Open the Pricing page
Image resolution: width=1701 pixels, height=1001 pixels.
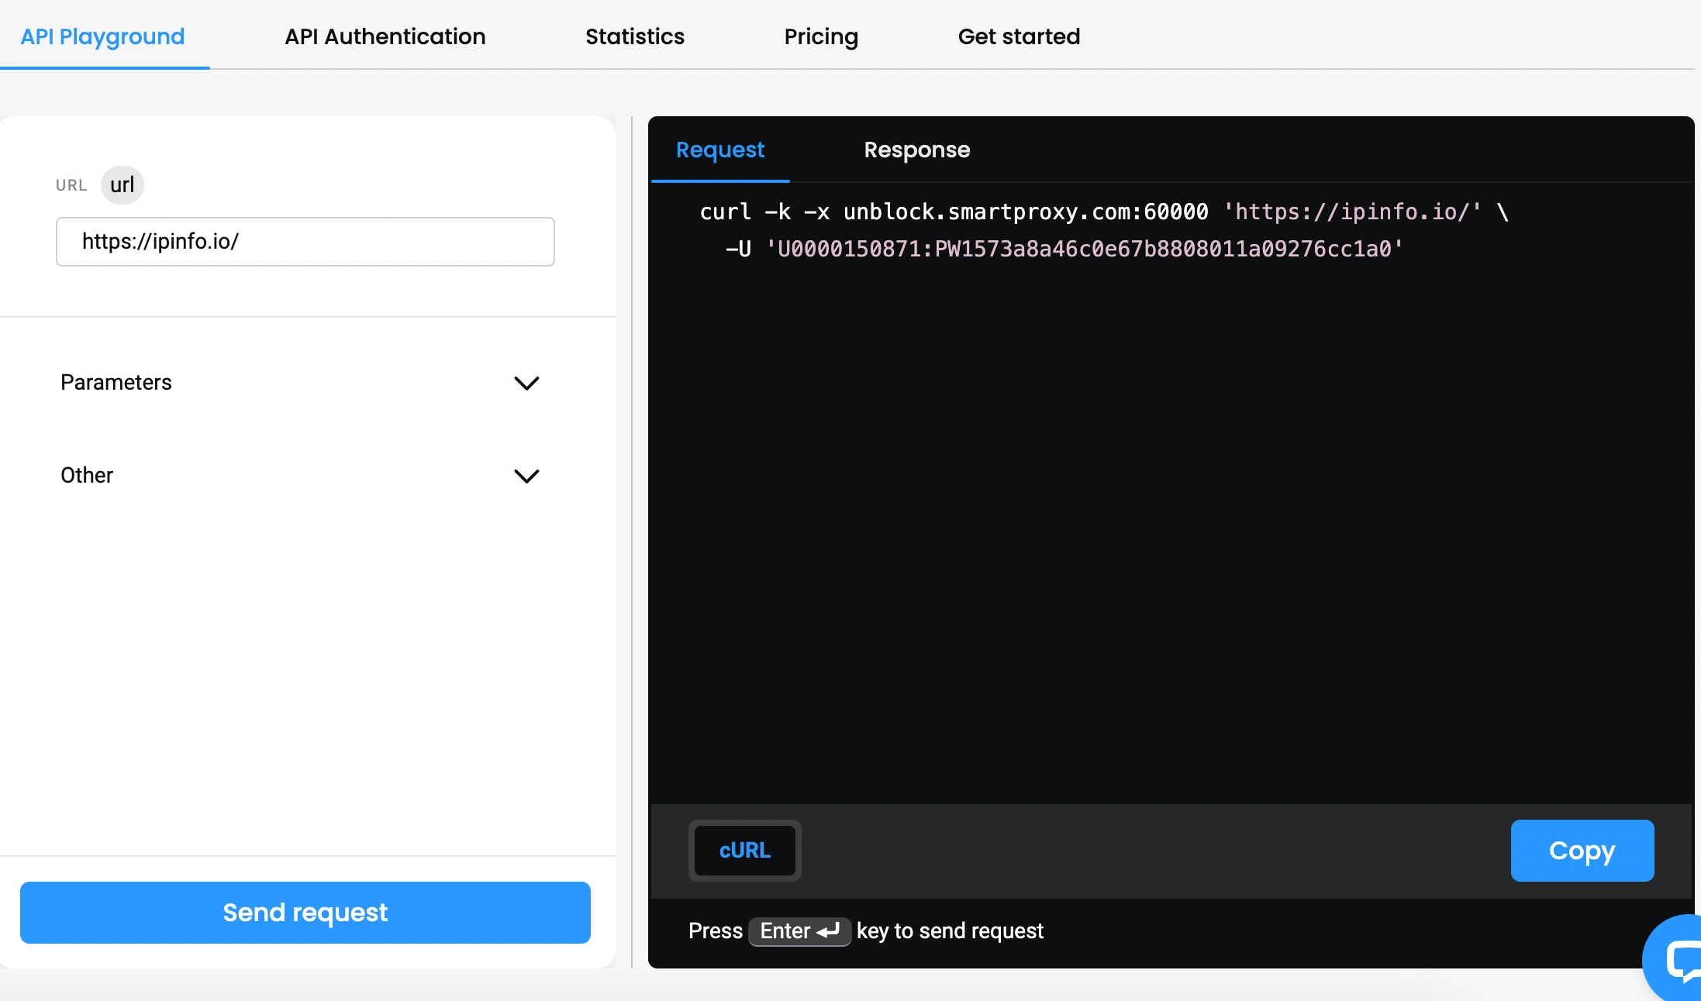point(821,36)
